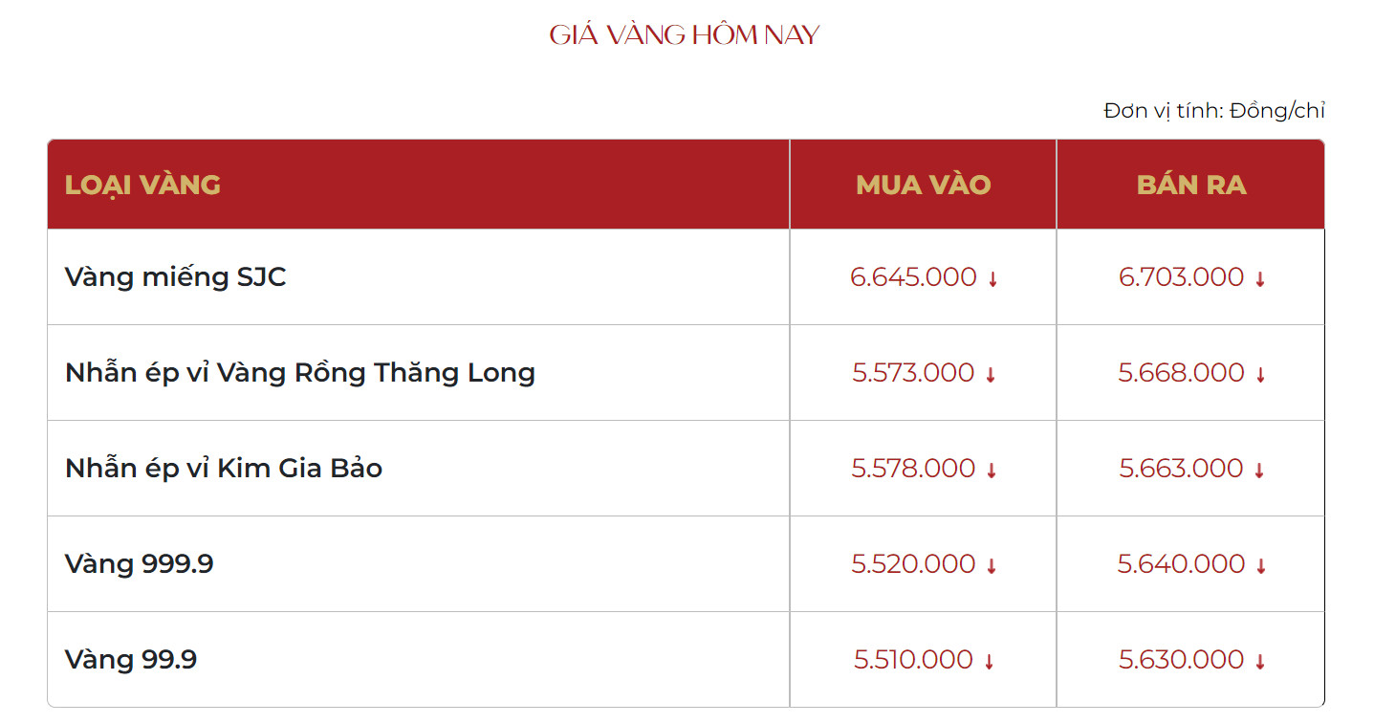Click down arrow beside SJC buy price 6.645.000
This screenshot has width=1374, height=724.
[992, 279]
